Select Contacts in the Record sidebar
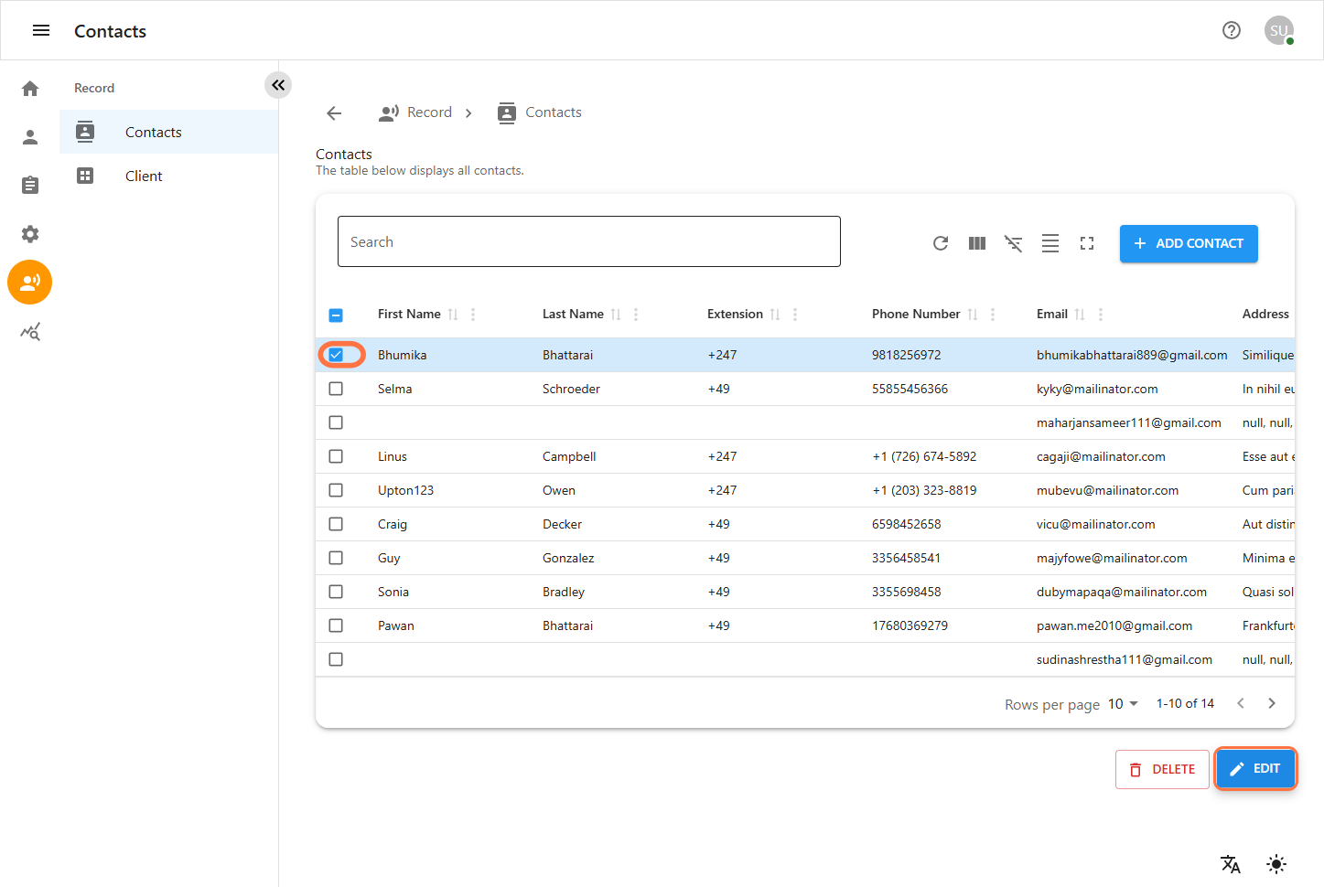 153,133
